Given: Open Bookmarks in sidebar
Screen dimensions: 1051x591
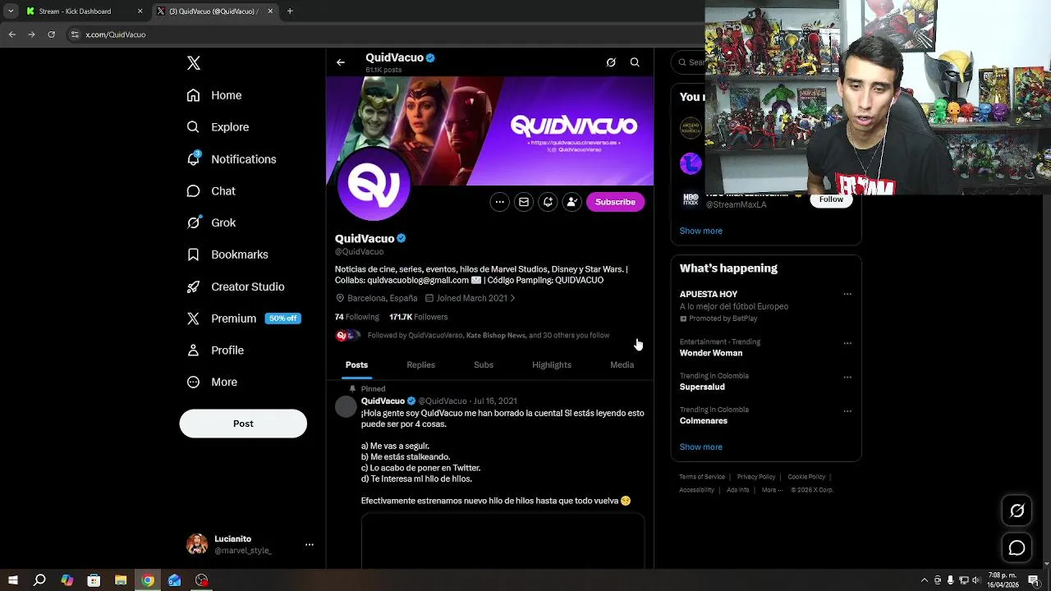Looking at the screenshot, I should (227, 254).
